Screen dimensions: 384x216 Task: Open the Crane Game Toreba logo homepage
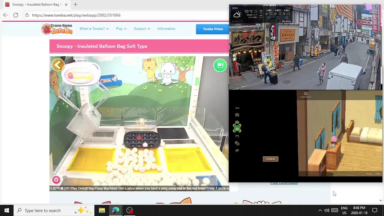coord(57,29)
